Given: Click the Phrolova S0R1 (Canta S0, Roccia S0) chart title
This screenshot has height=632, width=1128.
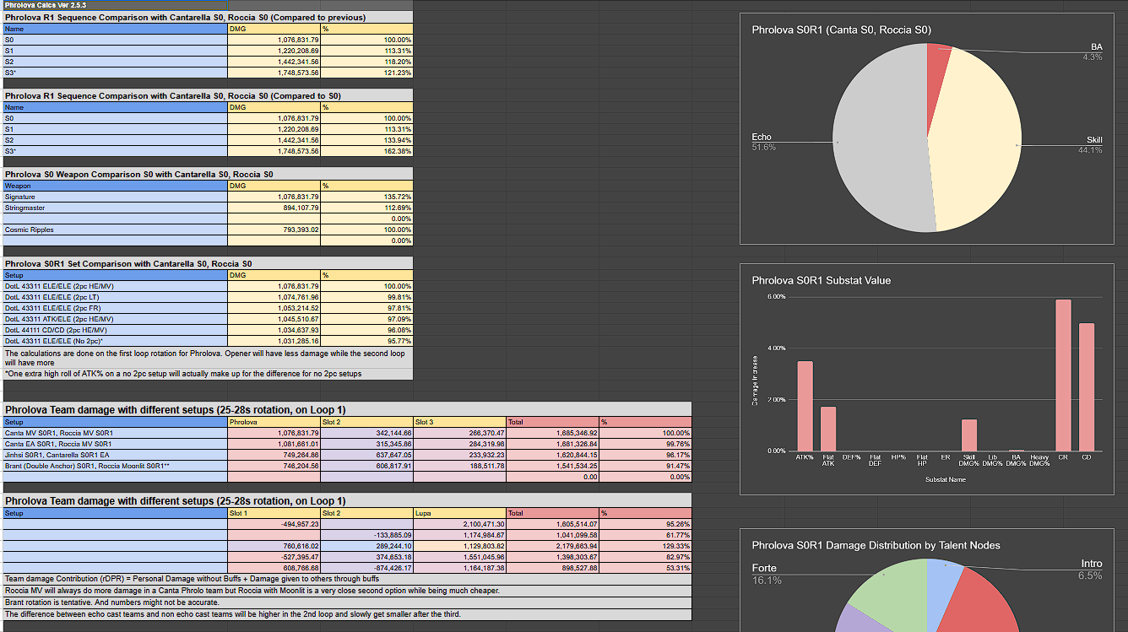Looking at the screenshot, I should [x=841, y=30].
